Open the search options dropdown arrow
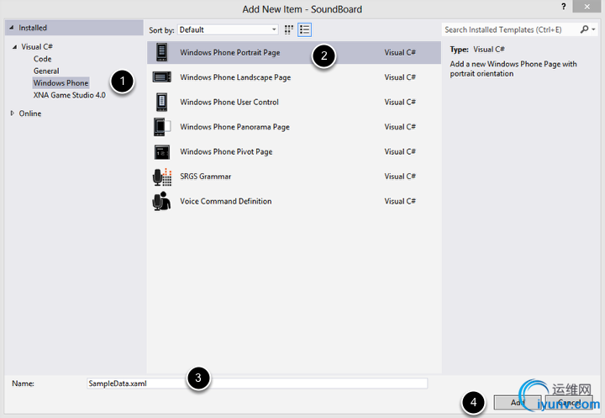 [x=593, y=29]
